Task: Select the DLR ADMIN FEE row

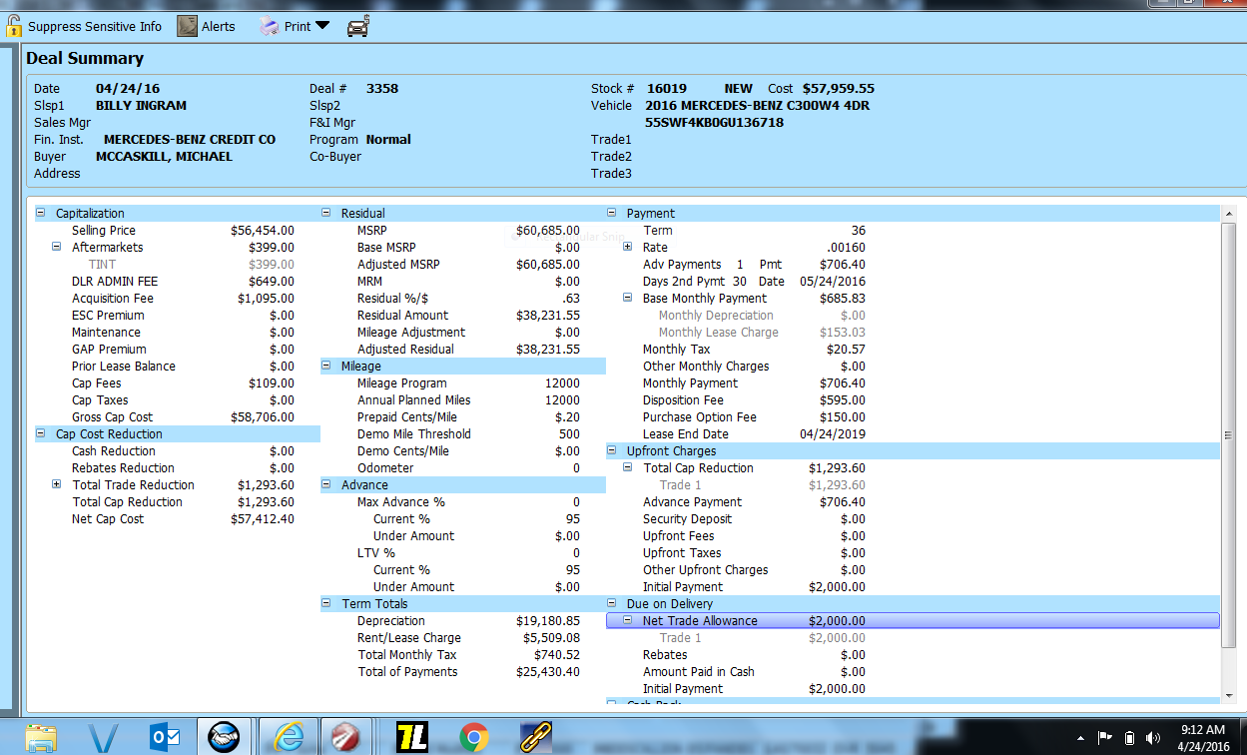Action: (x=178, y=281)
